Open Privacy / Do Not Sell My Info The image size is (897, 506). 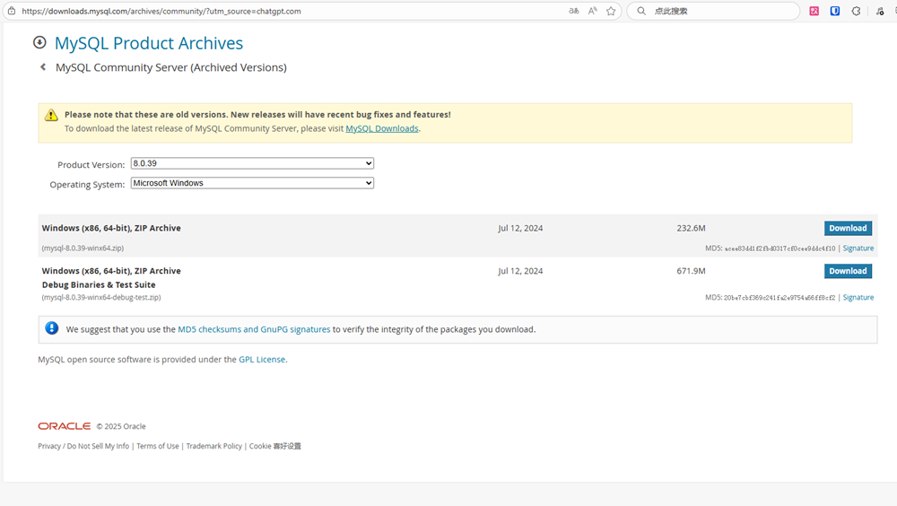click(x=83, y=446)
